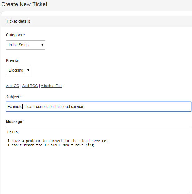Screen dimensions: 192x194
Task: Click the "Ticket details" section header text
Action: click(18, 21)
